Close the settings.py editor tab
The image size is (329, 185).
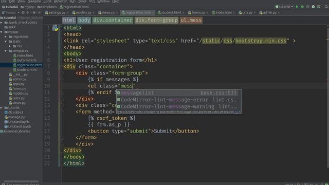(67, 13)
